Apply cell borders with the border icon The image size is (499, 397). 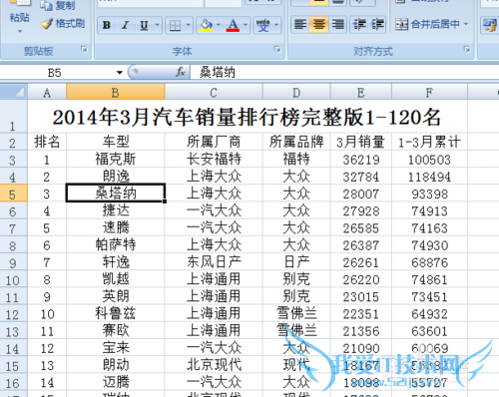175,25
